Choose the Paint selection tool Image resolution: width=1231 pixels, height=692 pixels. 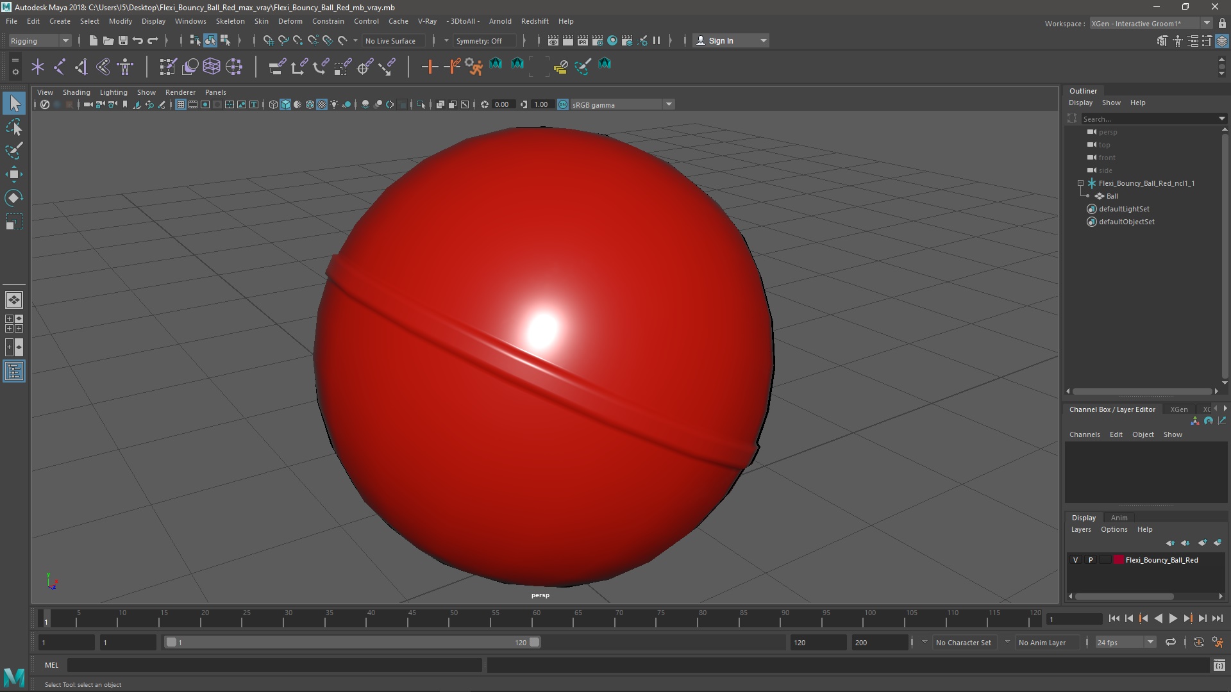coord(14,151)
